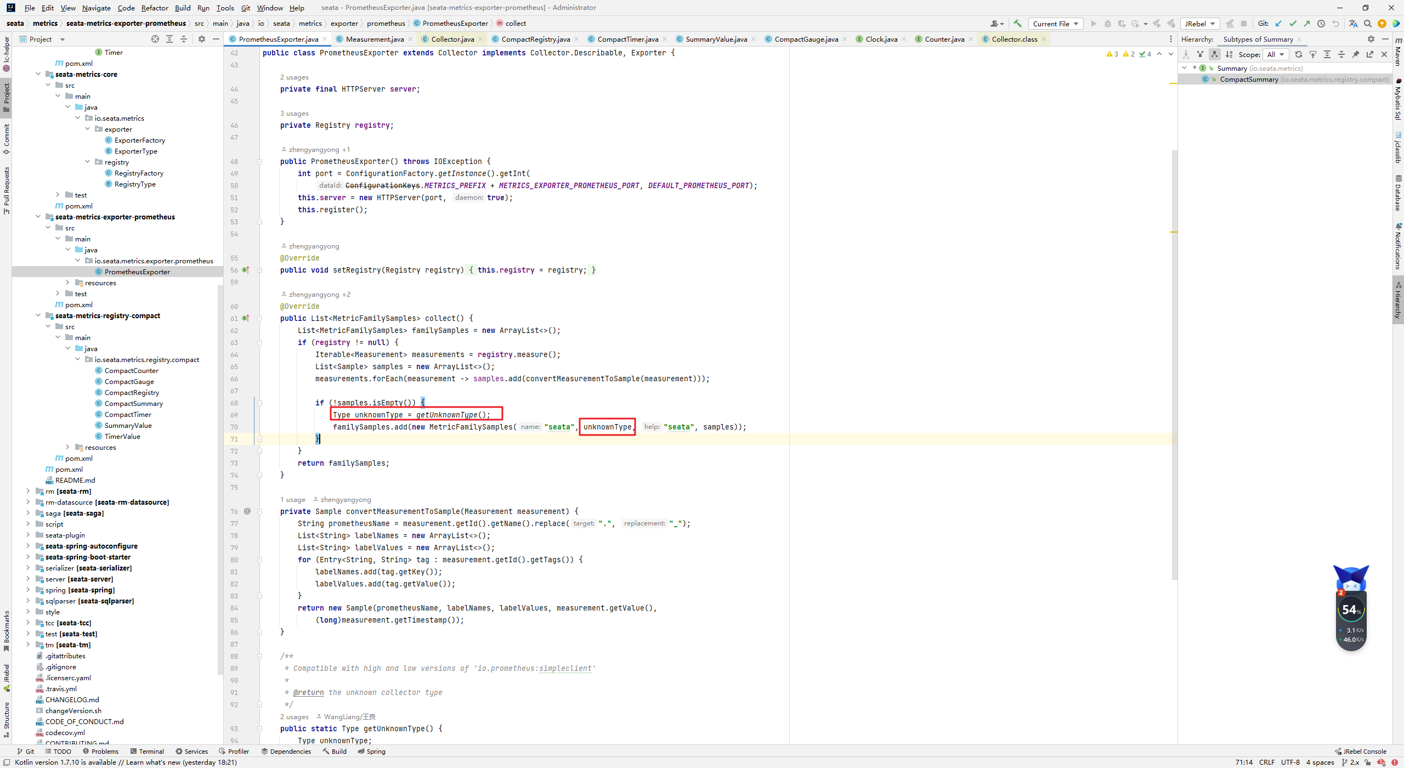Collapse the seata-metrics-core folder
This screenshot has height=768, width=1404.
click(38, 74)
